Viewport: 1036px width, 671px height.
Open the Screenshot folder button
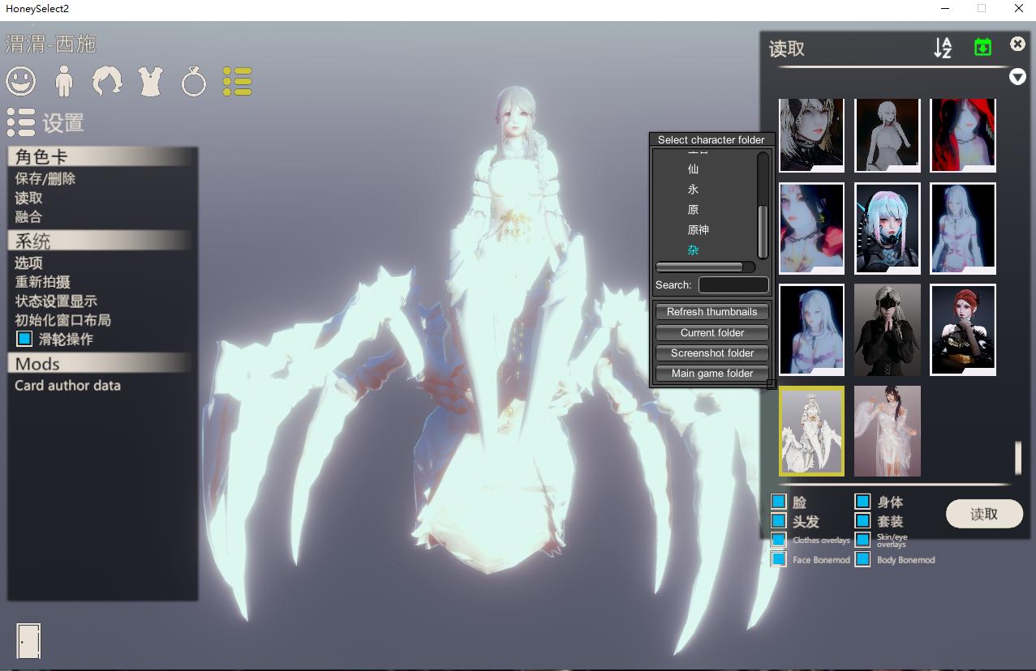[x=711, y=353]
